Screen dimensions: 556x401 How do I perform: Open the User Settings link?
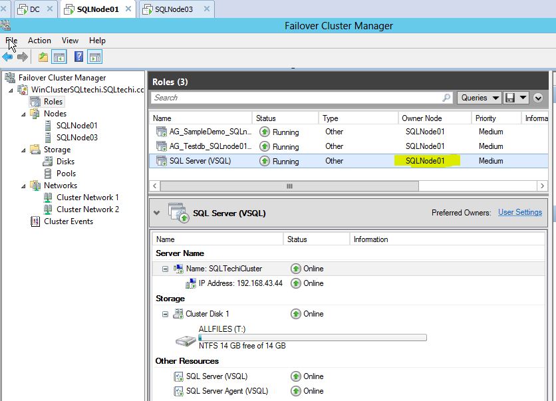click(x=520, y=212)
